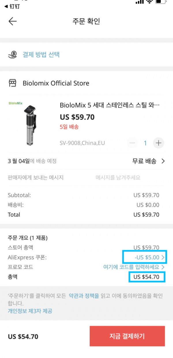Go back using the arrow icon
The image size is (173, 358).
[13, 21]
